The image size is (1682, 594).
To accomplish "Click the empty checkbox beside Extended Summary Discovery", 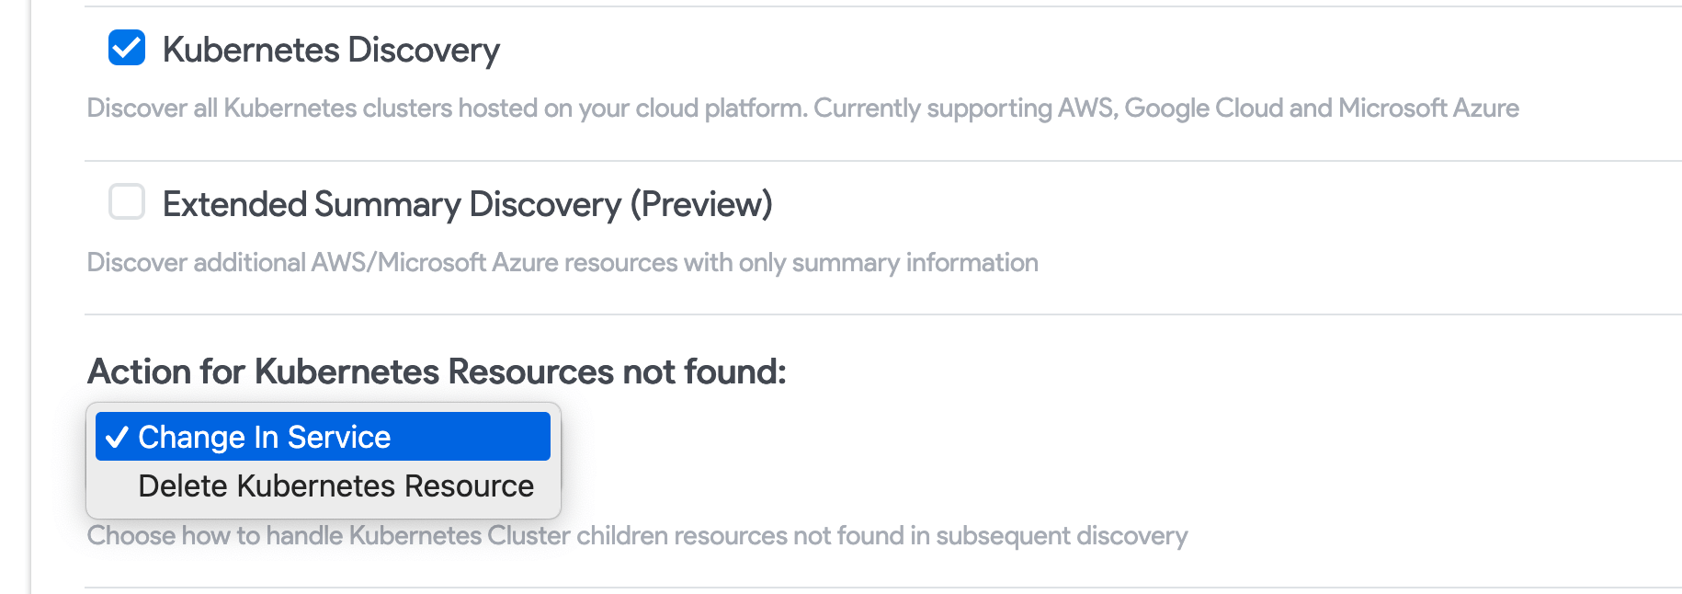I will tap(127, 202).
